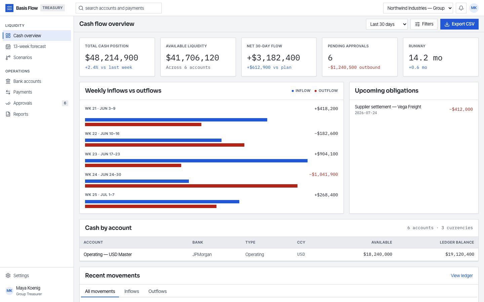The height and width of the screenshot is (302, 484).
Task: Click the Filters button
Action: [x=424, y=24]
